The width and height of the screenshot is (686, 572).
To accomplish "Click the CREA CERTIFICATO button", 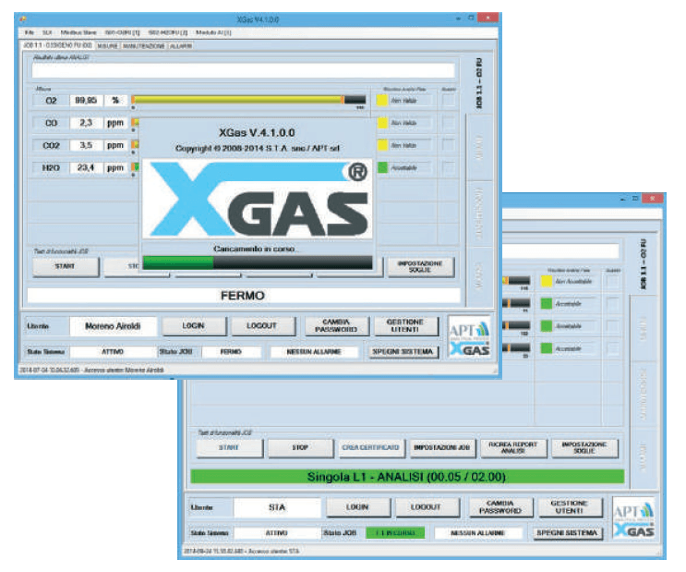I will [x=371, y=447].
